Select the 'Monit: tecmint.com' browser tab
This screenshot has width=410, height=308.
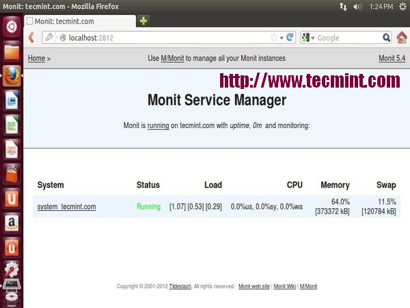pyautogui.click(x=80, y=21)
